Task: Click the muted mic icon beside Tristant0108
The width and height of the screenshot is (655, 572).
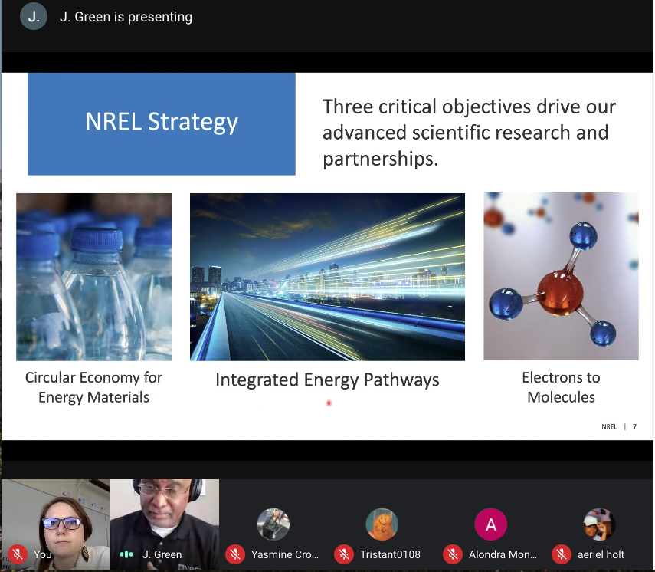Action: tap(344, 554)
